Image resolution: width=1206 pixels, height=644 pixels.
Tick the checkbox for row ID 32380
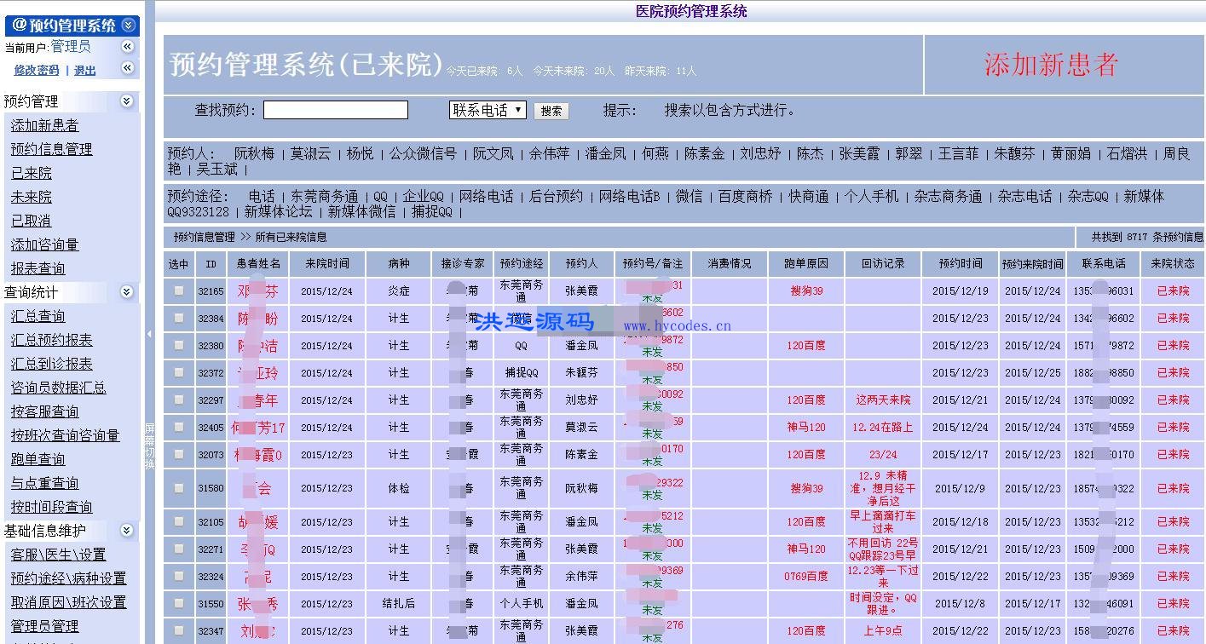tap(179, 345)
